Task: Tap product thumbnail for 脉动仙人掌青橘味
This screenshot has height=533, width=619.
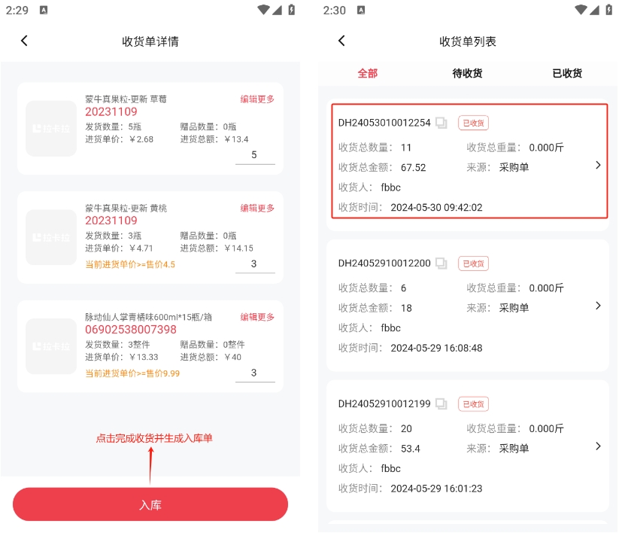Action: point(51,346)
